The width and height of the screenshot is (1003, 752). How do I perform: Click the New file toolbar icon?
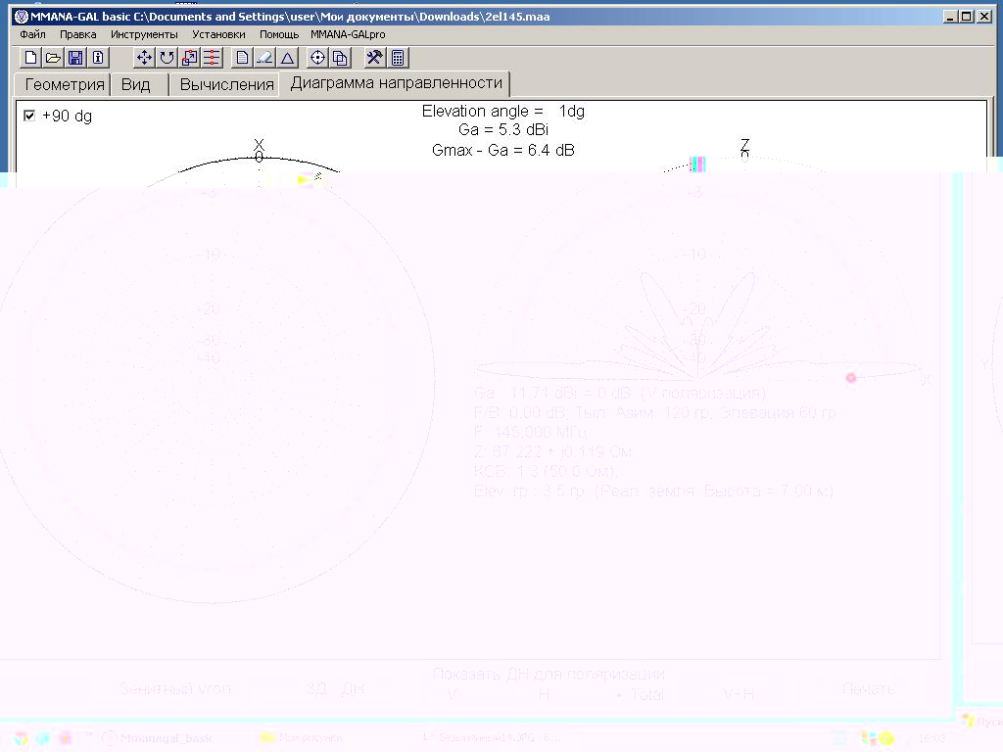(30, 58)
